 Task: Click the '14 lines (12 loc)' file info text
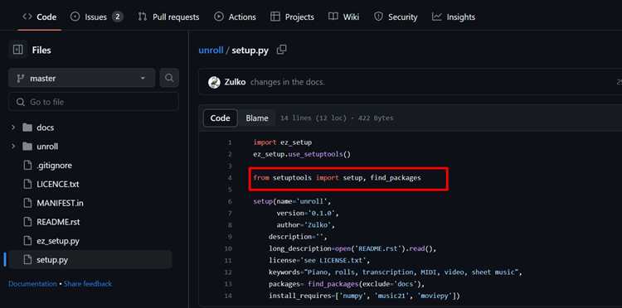click(x=337, y=118)
